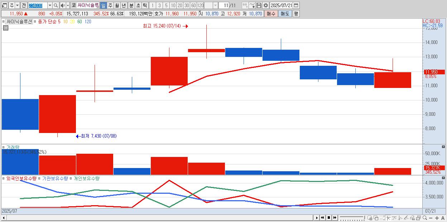Open the stock code history dropdown arrow
The height and width of the screenshot is (222, 447).
50,5
